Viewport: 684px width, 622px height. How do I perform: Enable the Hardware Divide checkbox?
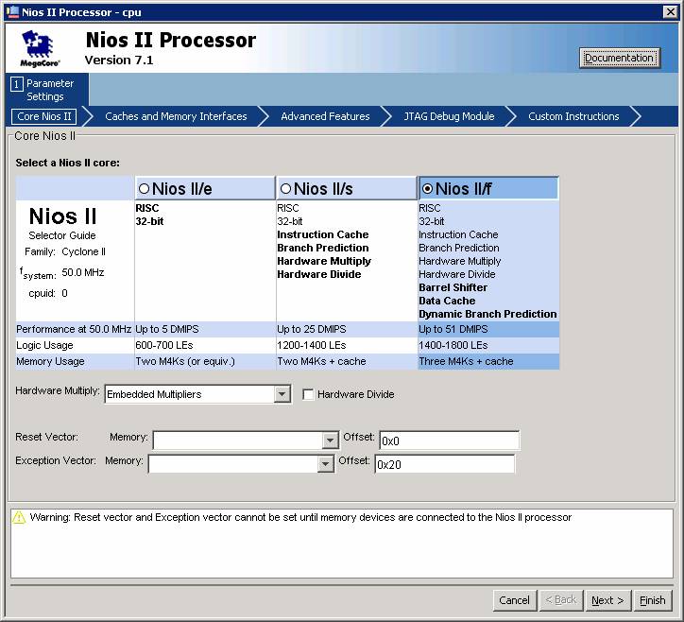pyautogui.click(x=308, y=394)
